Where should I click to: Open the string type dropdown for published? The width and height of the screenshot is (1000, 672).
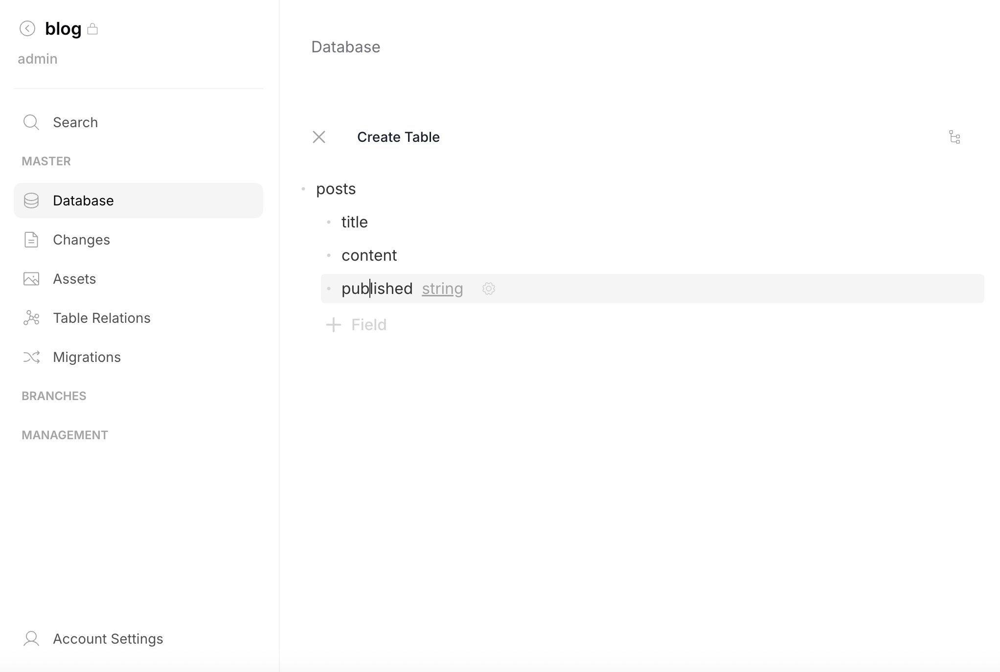click(442, 289)
